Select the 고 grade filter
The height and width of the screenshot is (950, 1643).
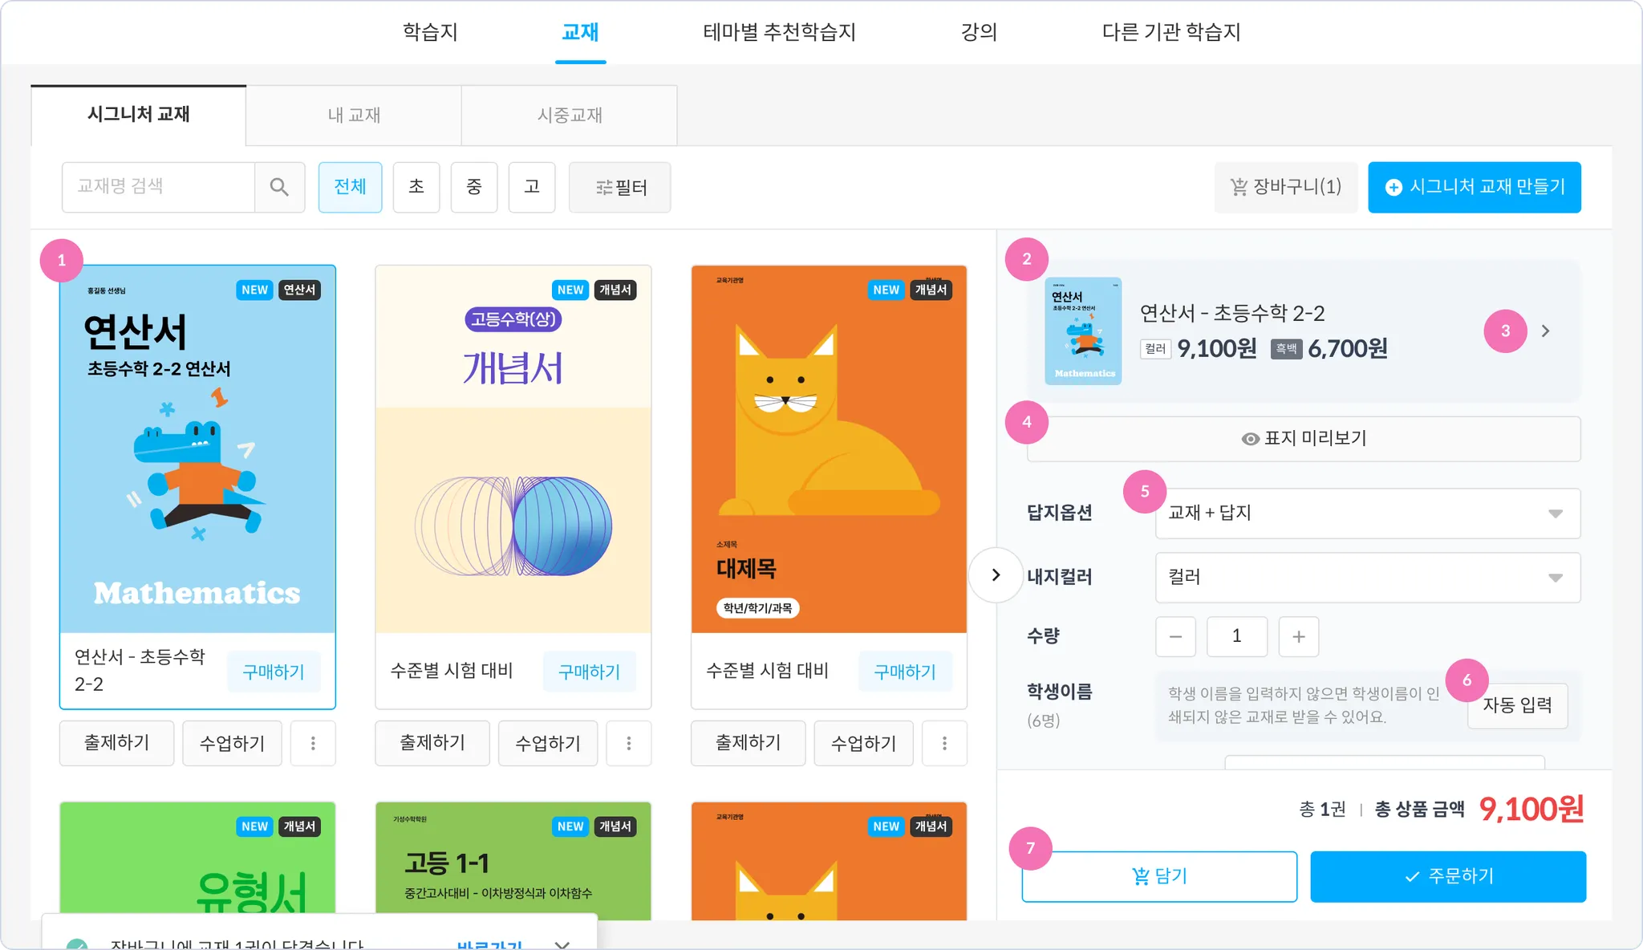tap(532, 187)
